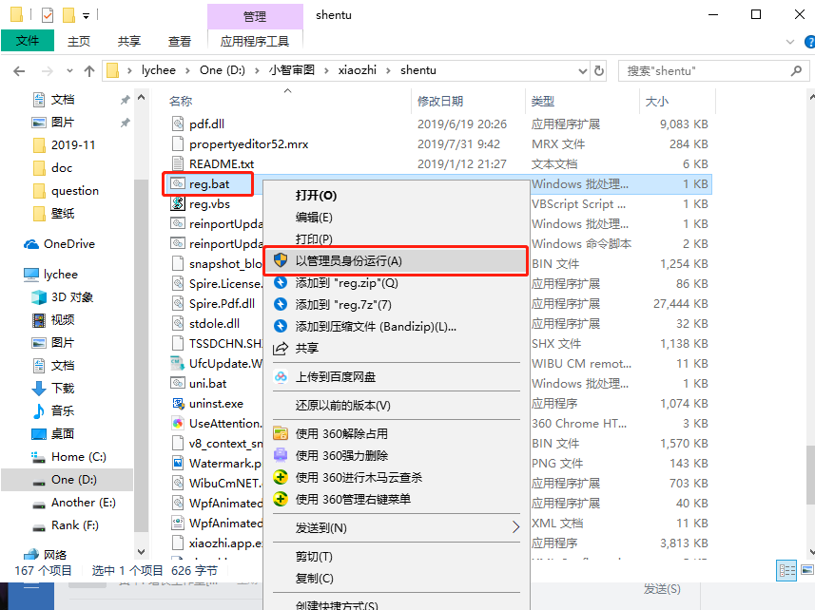Toggle the properties checkmark in quick access toolbar
Viewport: 815px width, 610px height.
[x=48, y=15]
